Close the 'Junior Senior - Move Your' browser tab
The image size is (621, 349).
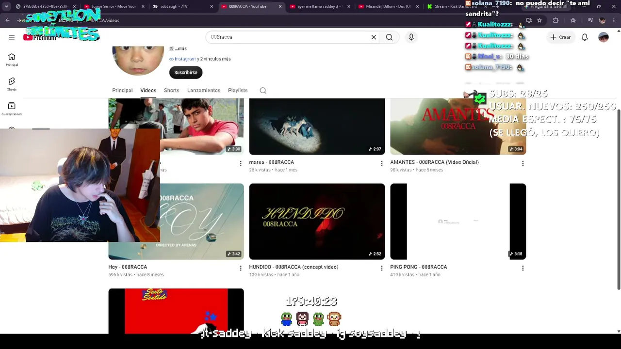coord(143,6)
